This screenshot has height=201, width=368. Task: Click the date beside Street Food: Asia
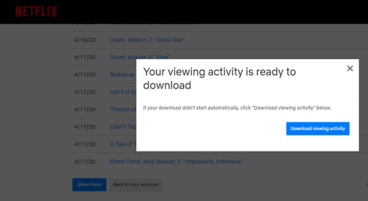[85, 161]
